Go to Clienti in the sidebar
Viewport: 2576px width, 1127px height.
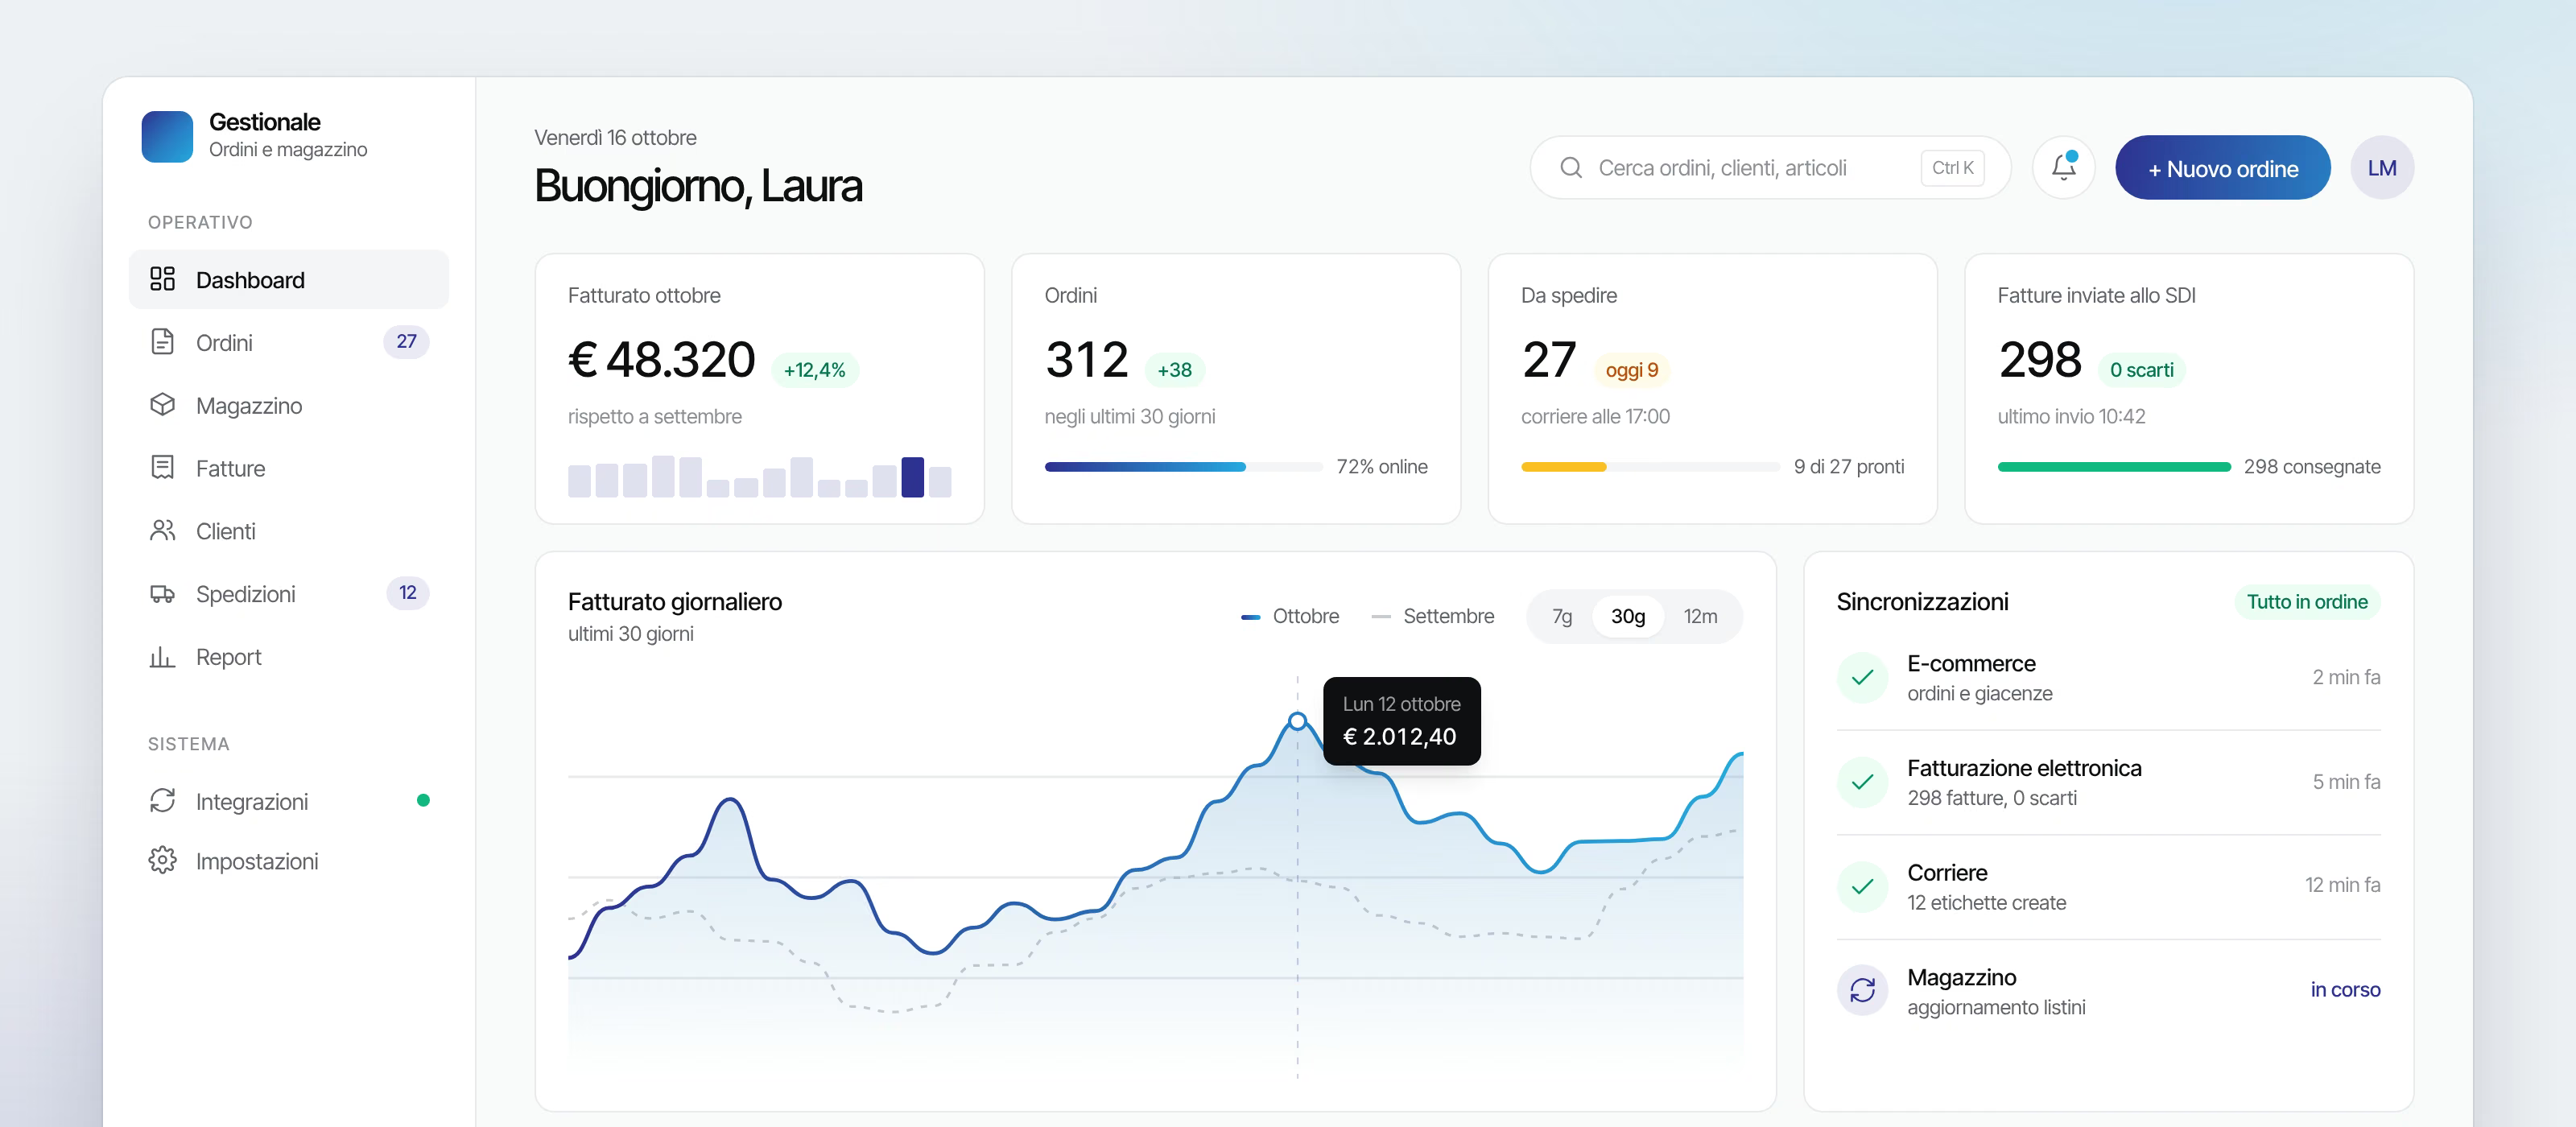pyautogui.click(x=289, y=531)
